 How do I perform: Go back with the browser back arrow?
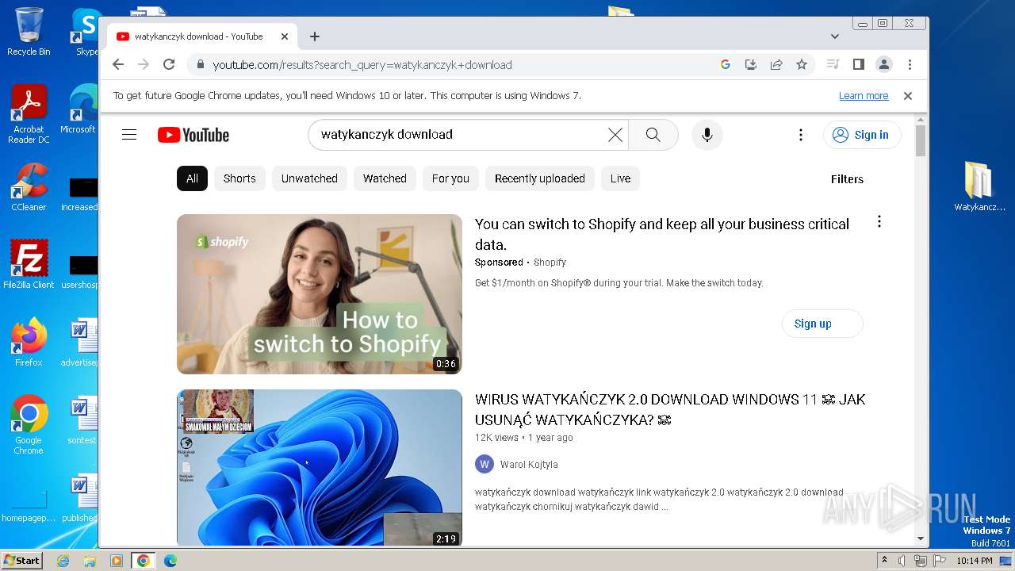tap(118, 65)
